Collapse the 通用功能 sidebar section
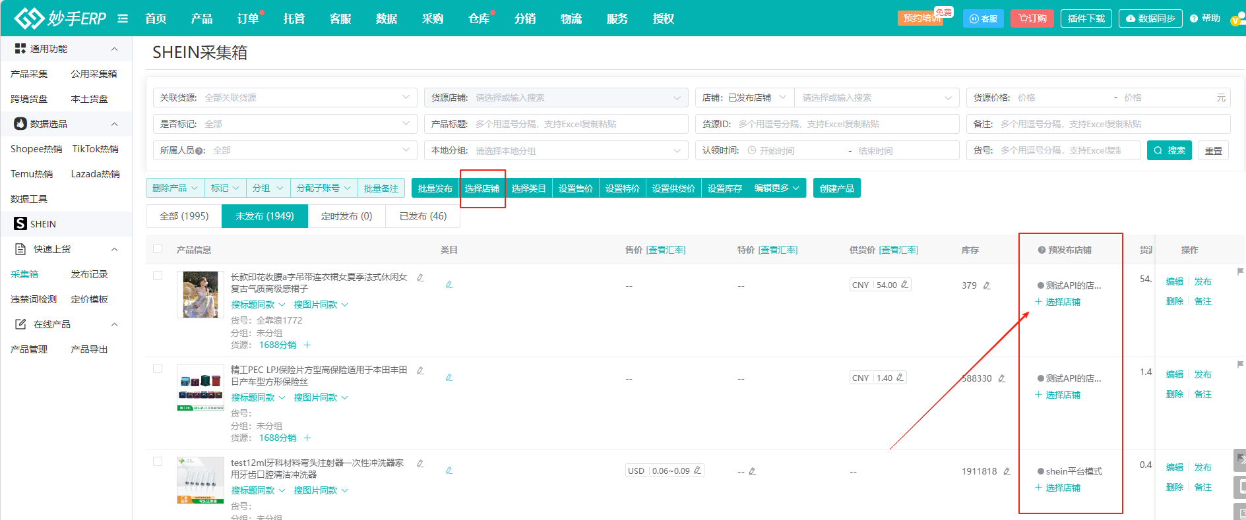1246x520 pixels. [x=114, y=49]
